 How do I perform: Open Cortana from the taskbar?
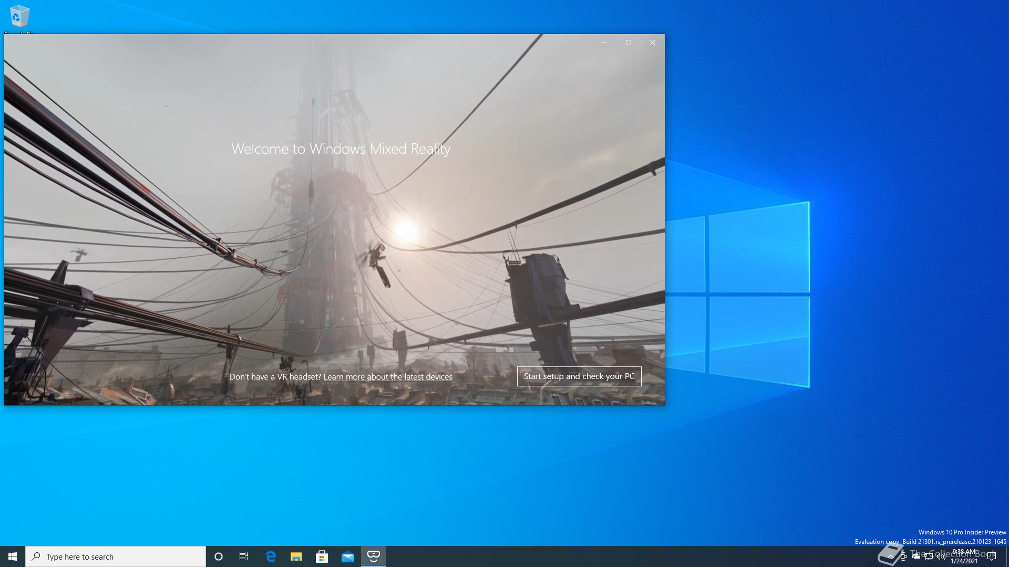(x=219, y=556)
